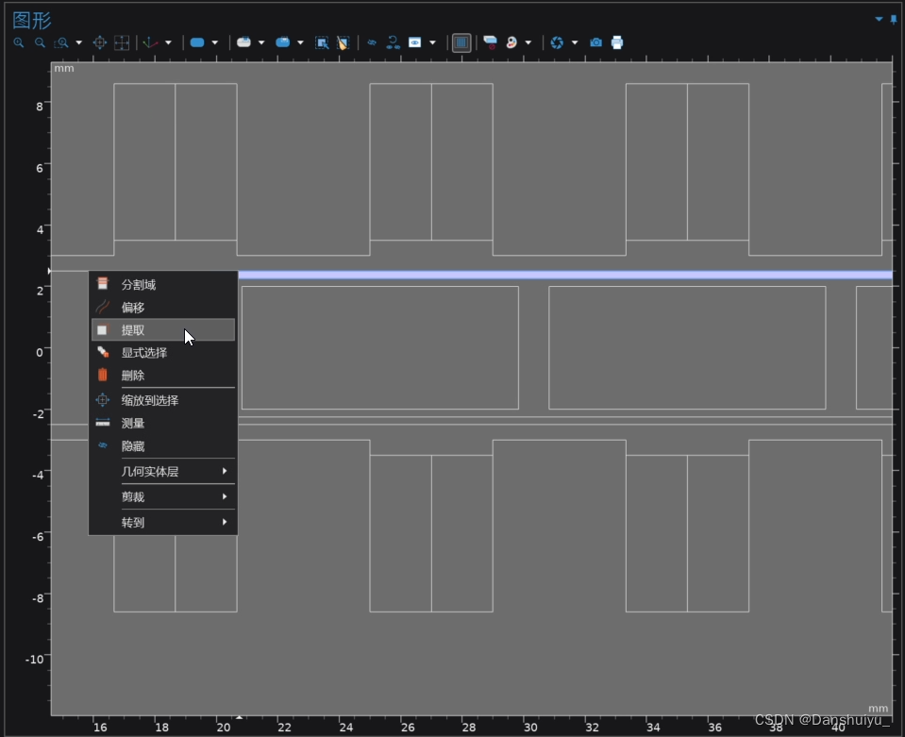Open the color palette dropdown arrow
905x737 pixels.
pyautogui.click(x=528, y=42)
